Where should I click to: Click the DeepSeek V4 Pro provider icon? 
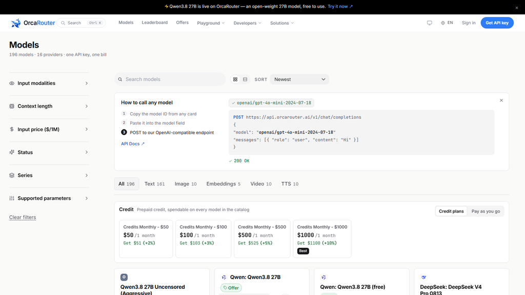423,277
